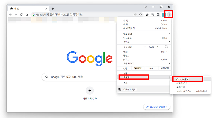The height and width of the screenshot is (118, 214).
Task: Click the organization building icon
Action: pos(120,89)
